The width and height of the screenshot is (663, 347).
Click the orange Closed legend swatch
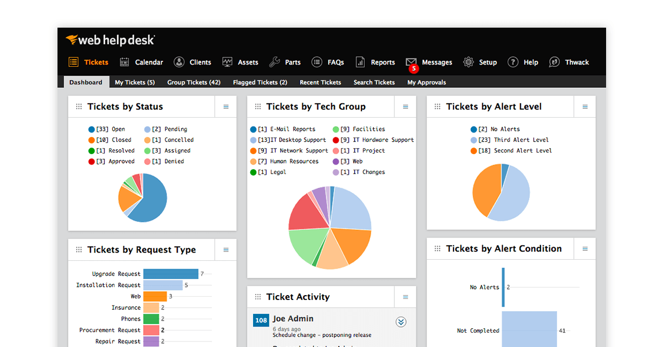(92, 140)
